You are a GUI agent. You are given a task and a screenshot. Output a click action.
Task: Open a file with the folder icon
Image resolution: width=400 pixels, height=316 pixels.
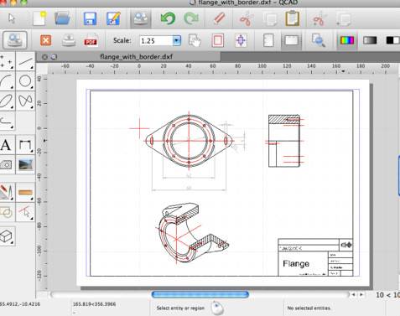[x=62, y=18]
